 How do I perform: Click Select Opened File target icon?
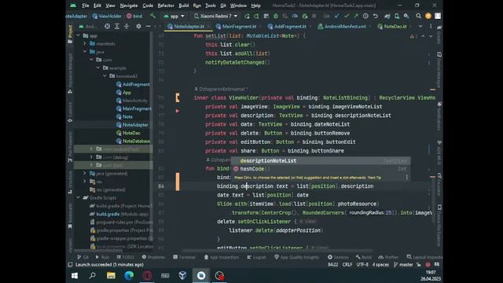[x=107, y=26]
